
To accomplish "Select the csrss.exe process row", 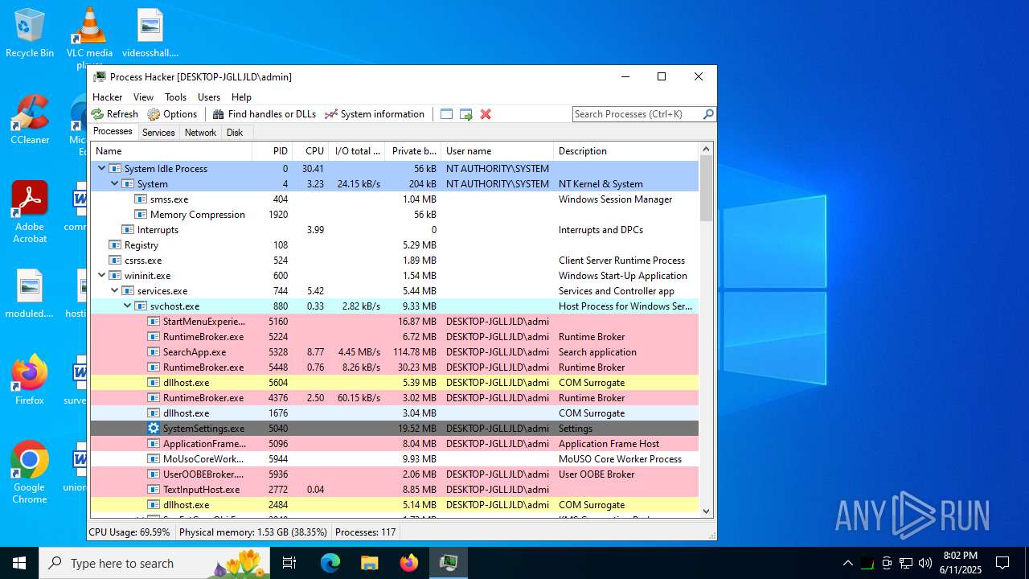I will [395, 261].
